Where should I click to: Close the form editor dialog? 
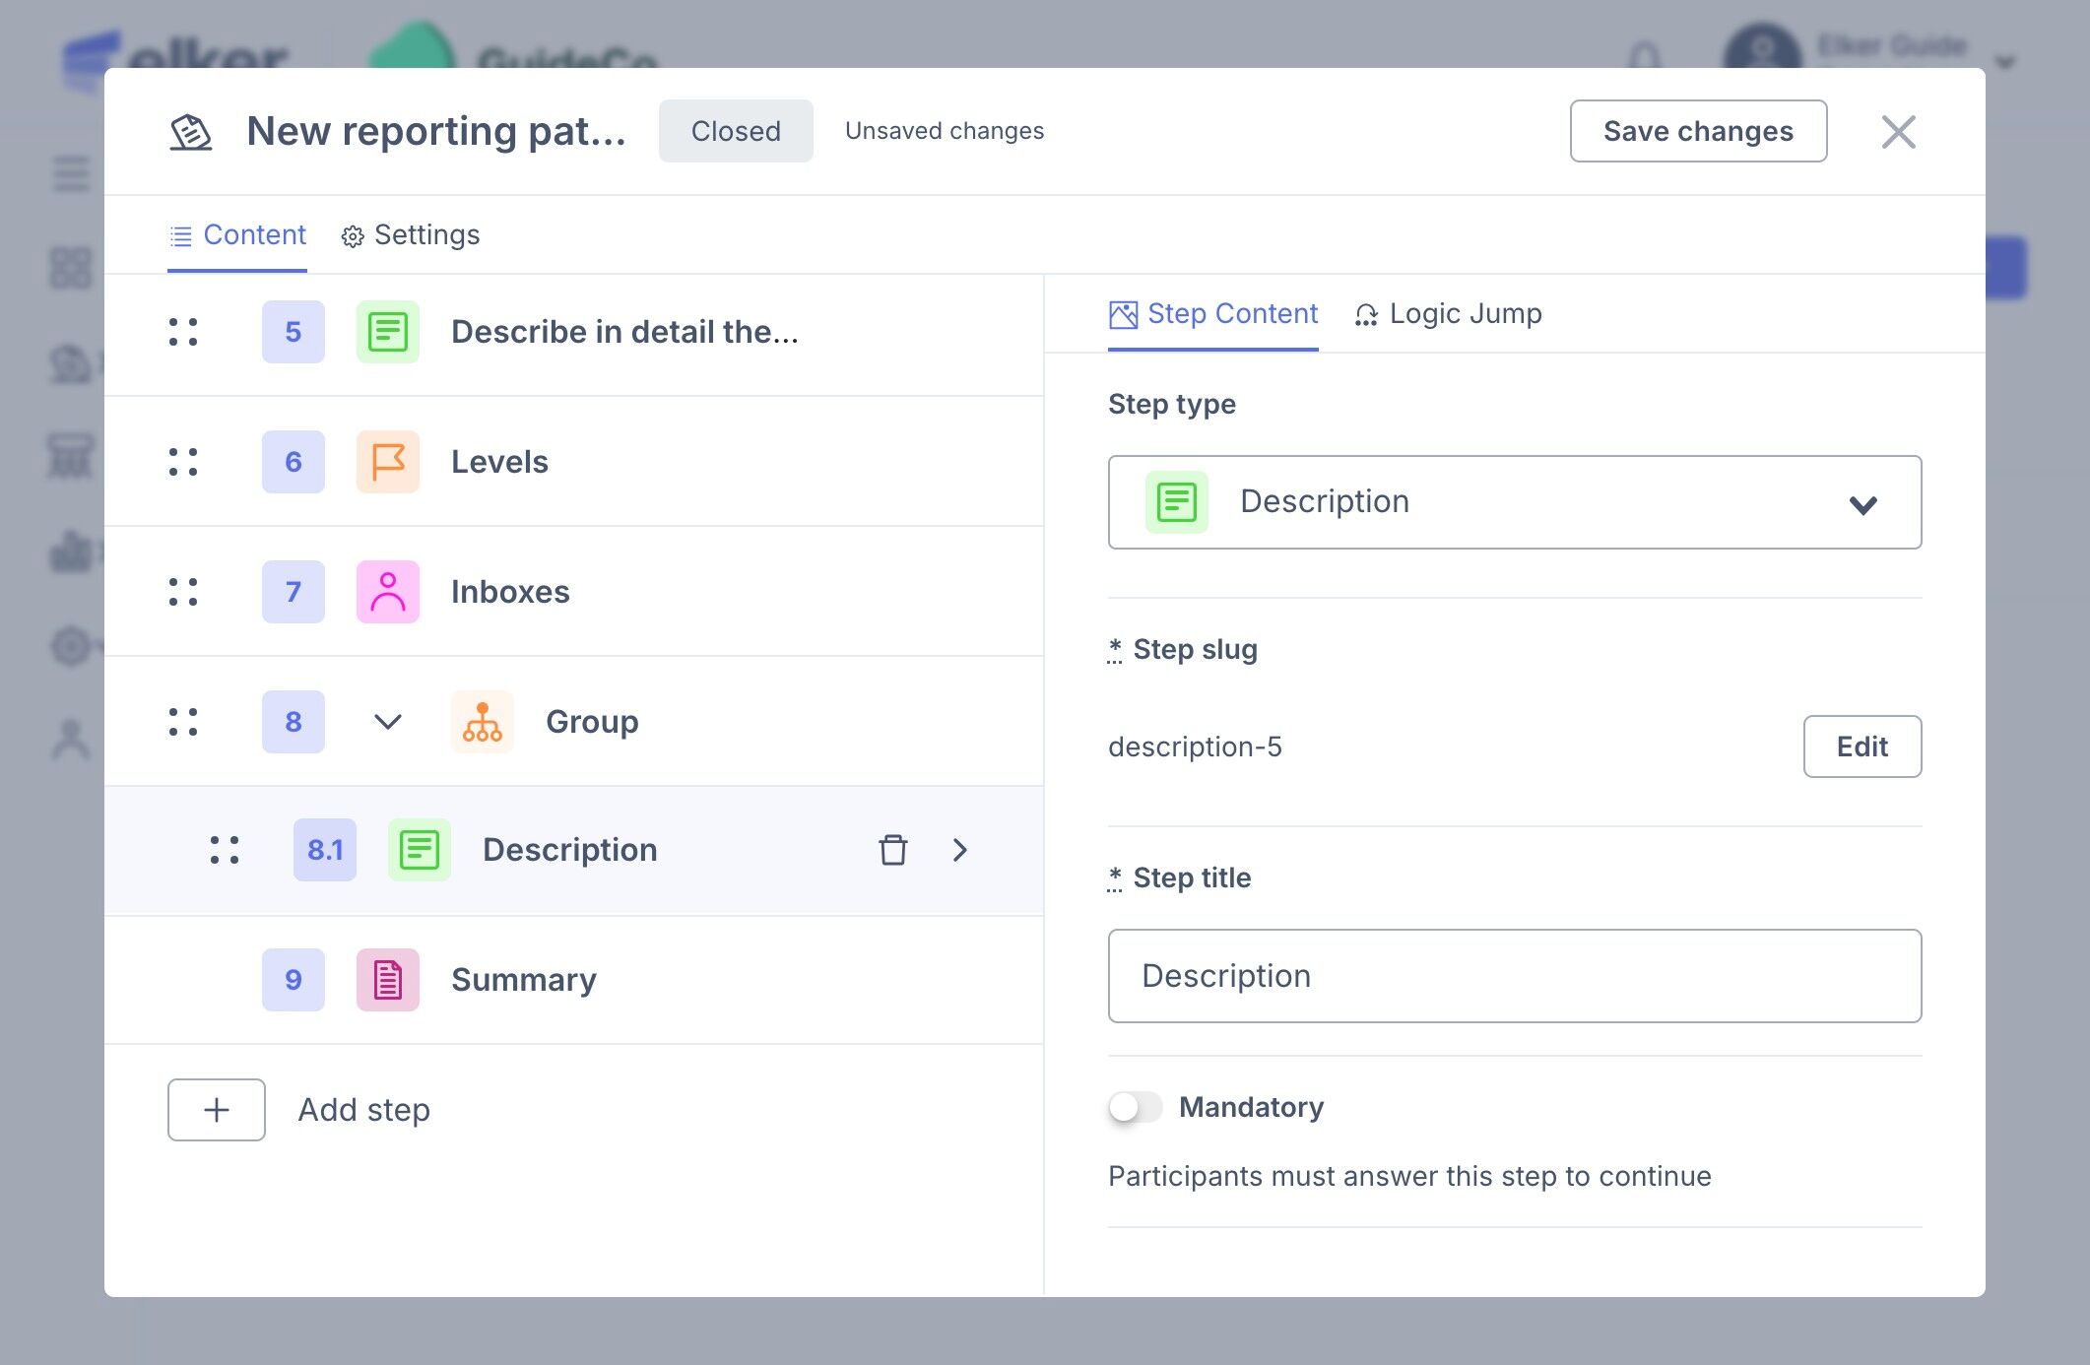coord(1897,132)
